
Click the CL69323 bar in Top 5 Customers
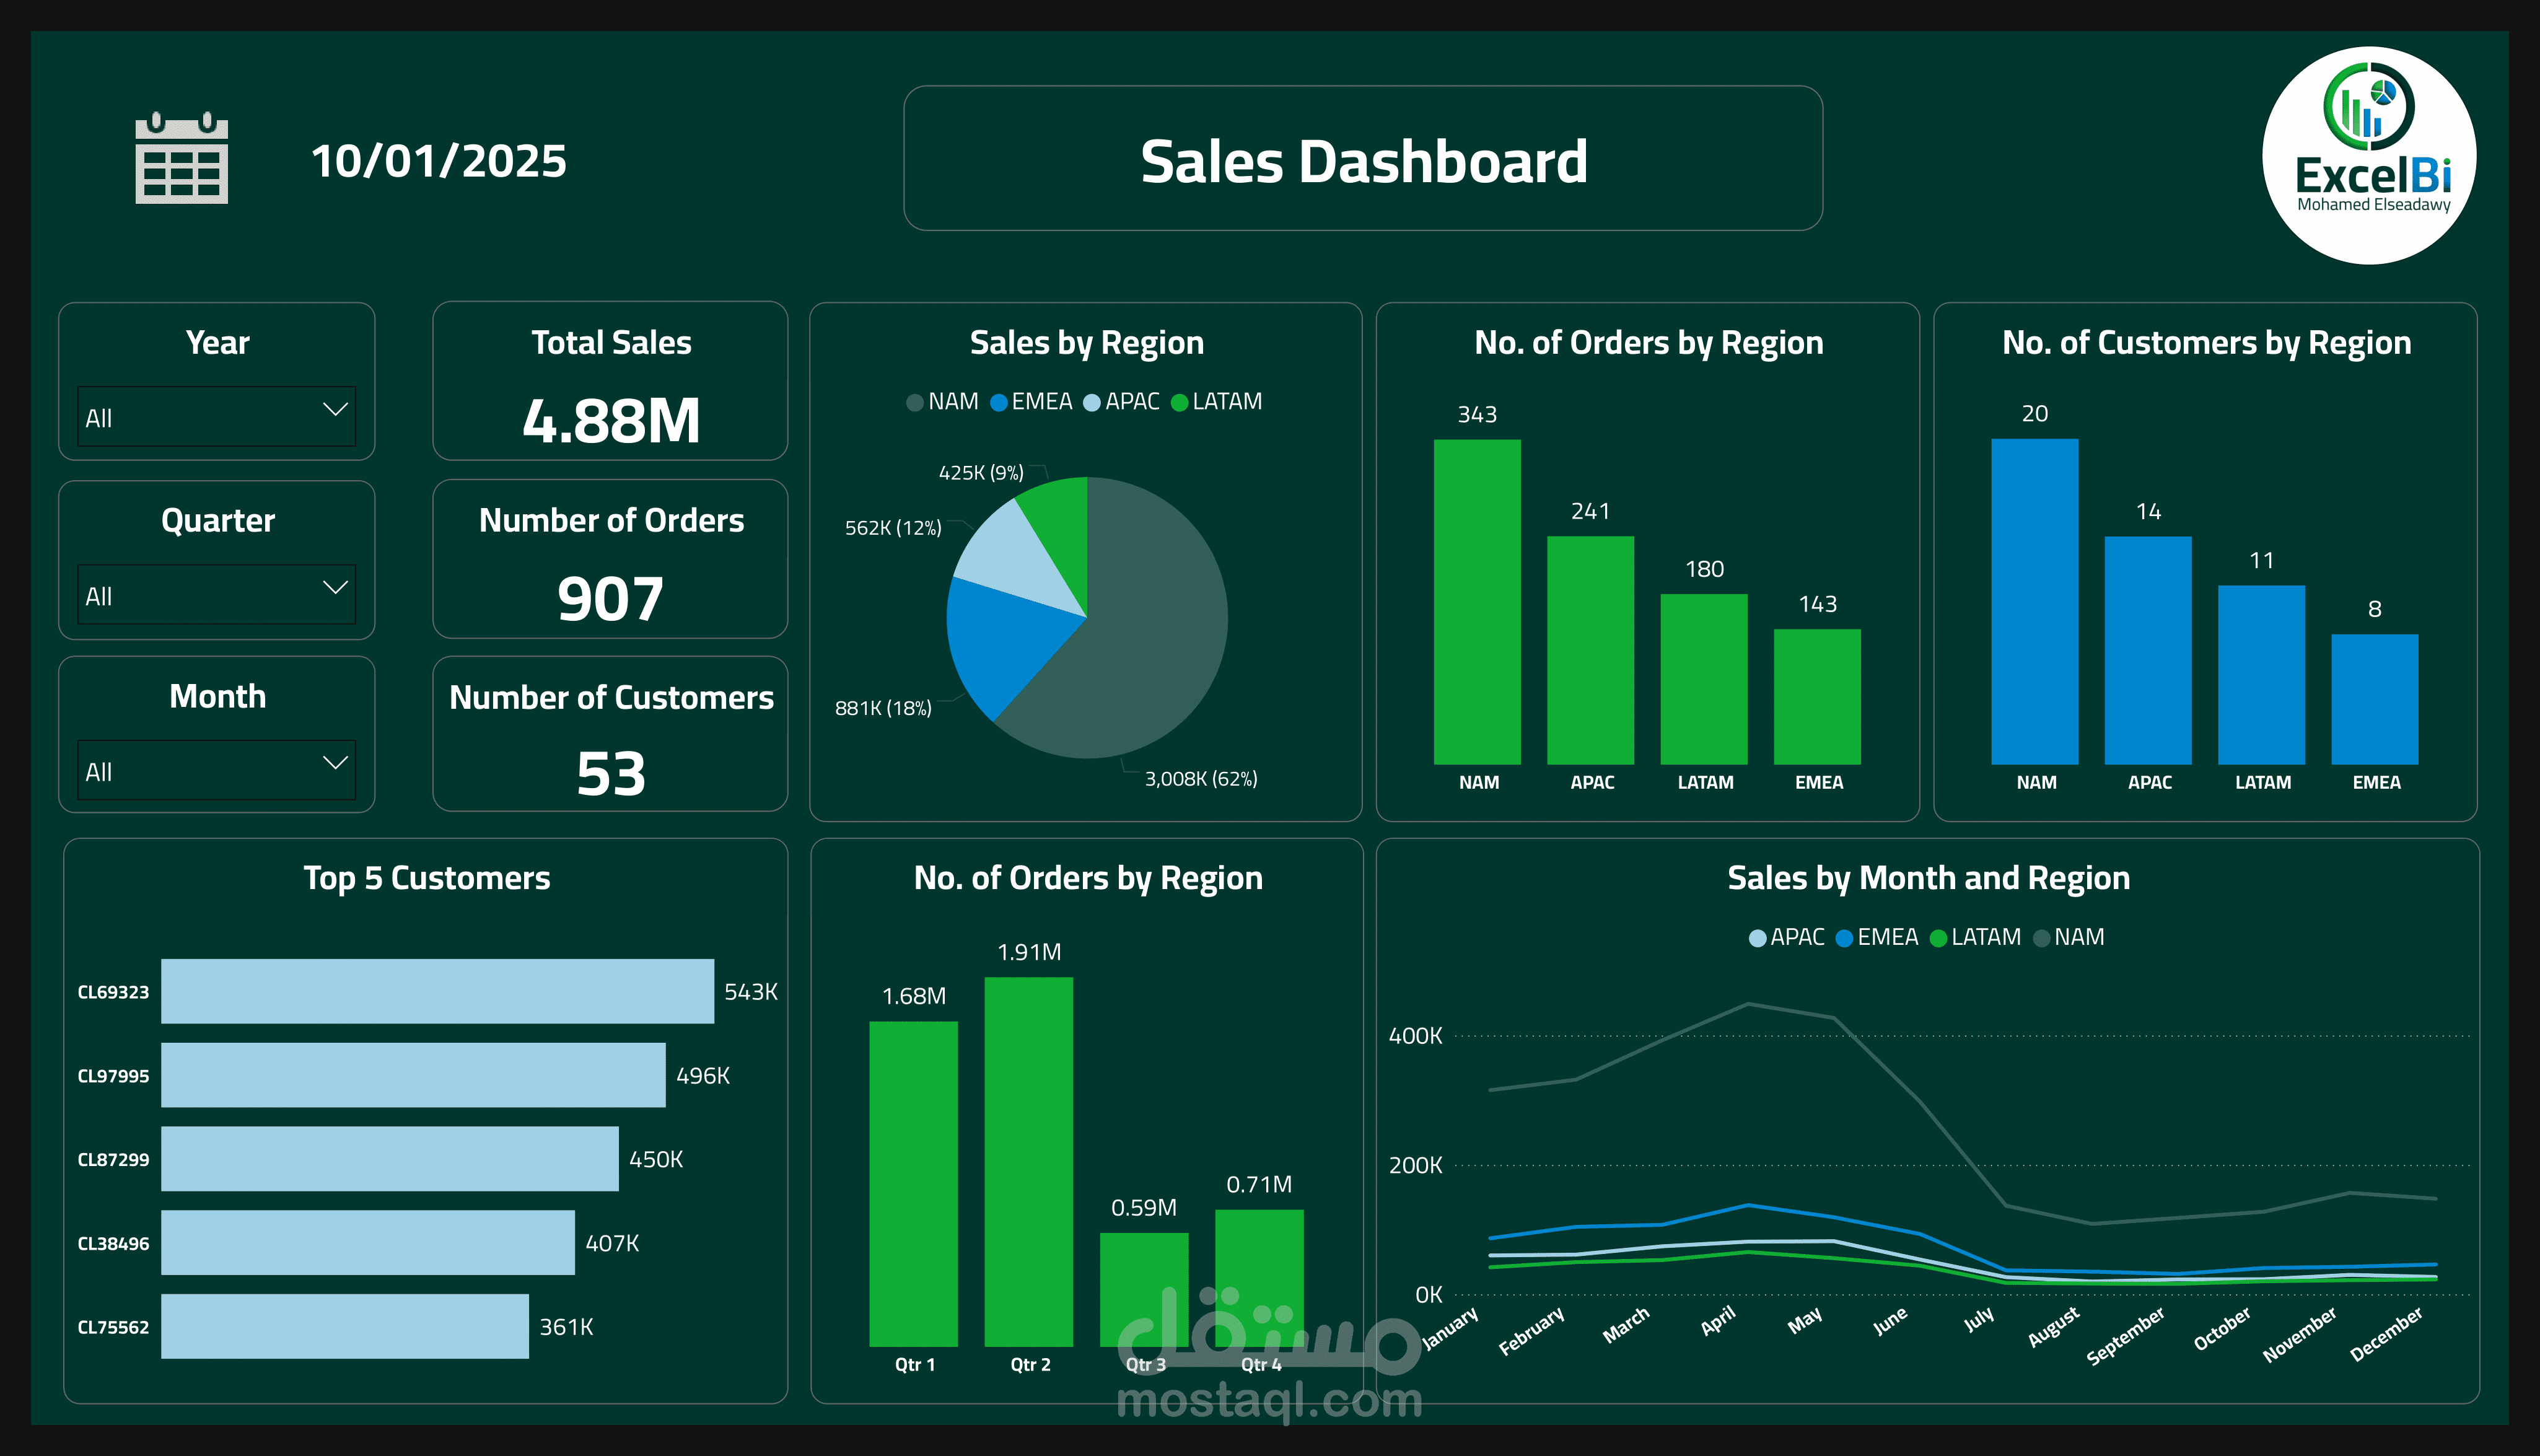pos(437,991)
